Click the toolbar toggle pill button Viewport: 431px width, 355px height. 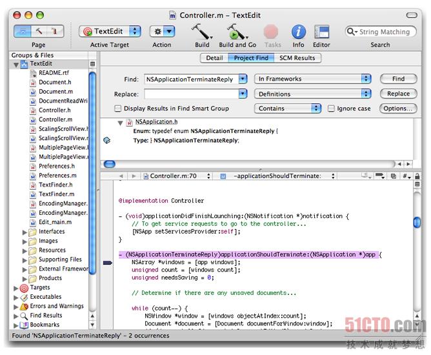click(x=412, y=15)
